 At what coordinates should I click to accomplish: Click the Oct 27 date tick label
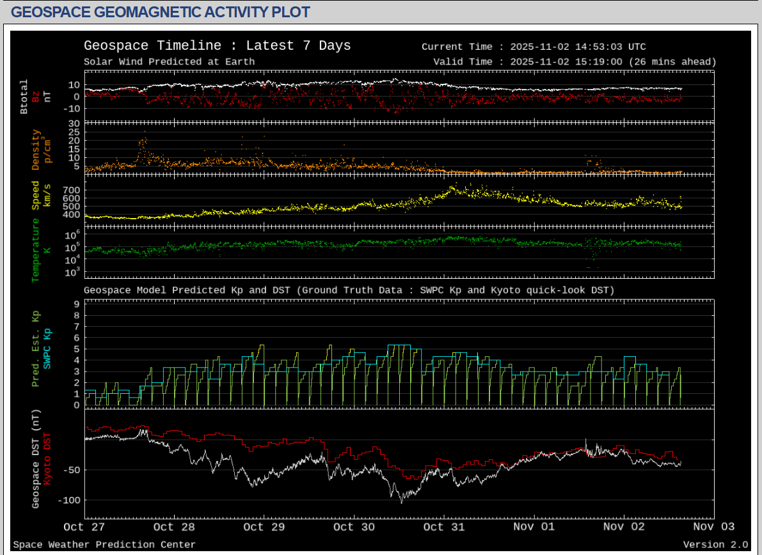[83, 527]
